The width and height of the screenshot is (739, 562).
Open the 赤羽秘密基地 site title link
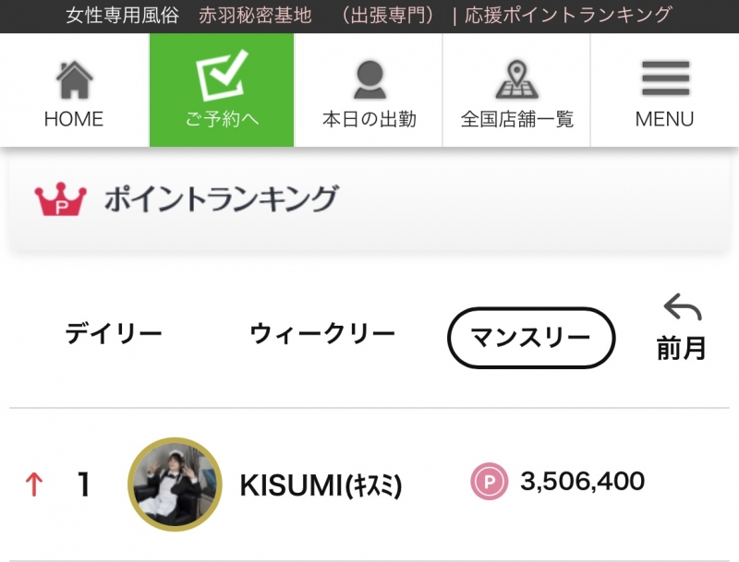click(x=255, y=14)
